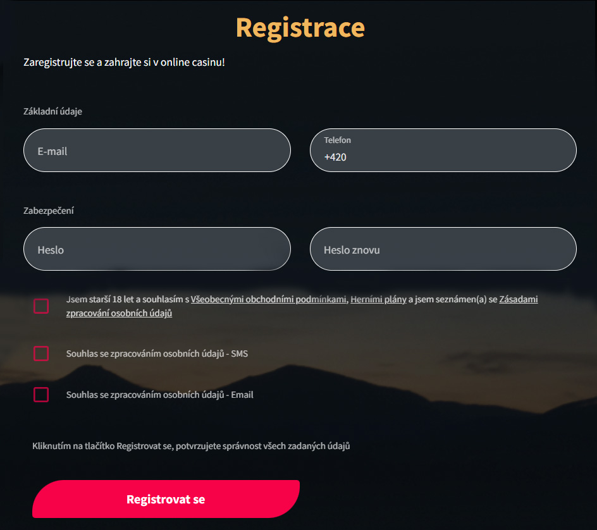Focus the Telefon field with +420 prefix
This screenshot has width=597, height=530.
click(x=443, y=151)
